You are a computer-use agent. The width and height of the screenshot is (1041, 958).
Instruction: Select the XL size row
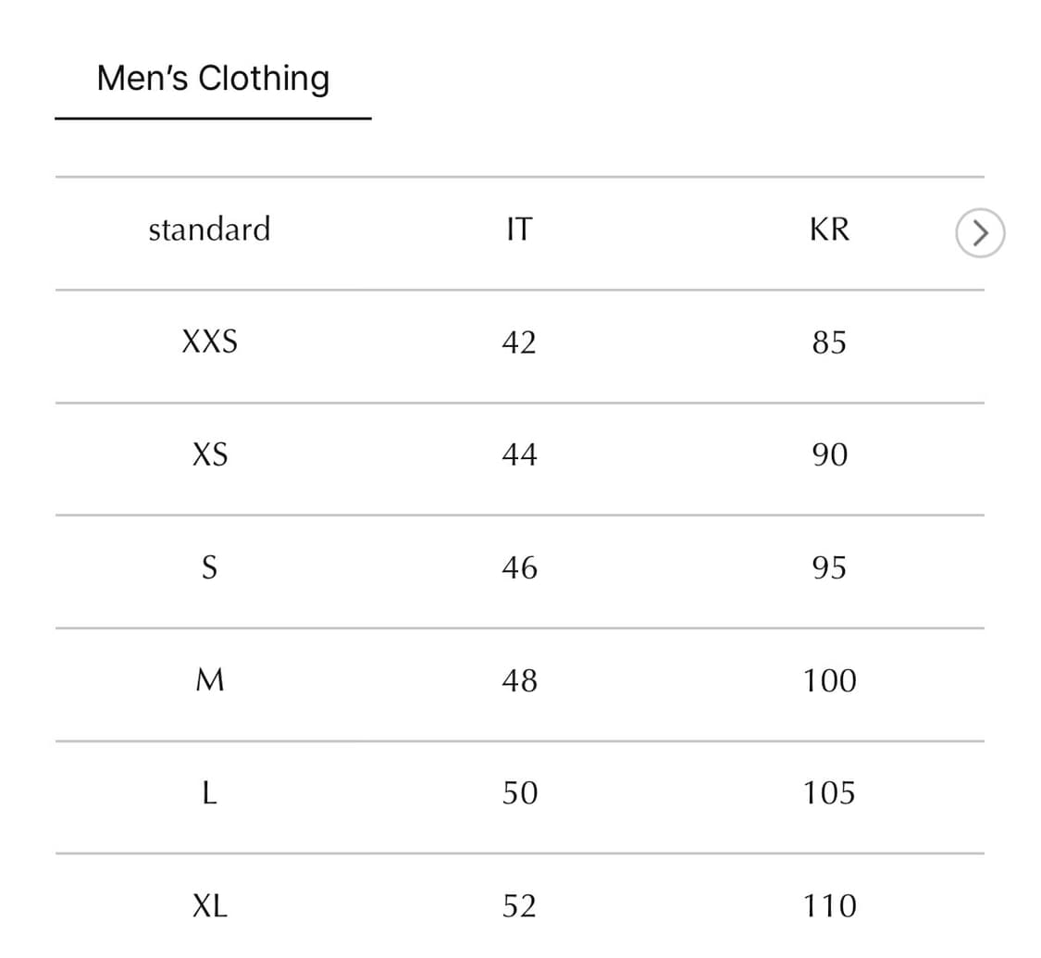pyautogui.click(x=209, y=906)
